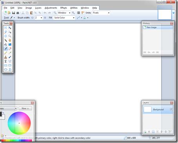Select the Line/Curve tool
178x143 pixels.
point(10,61)
